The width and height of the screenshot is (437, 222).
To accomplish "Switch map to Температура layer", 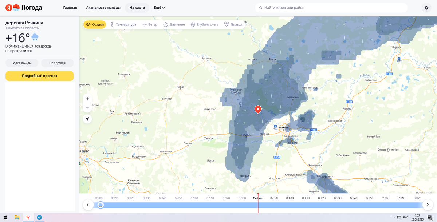I will [123, 24].
